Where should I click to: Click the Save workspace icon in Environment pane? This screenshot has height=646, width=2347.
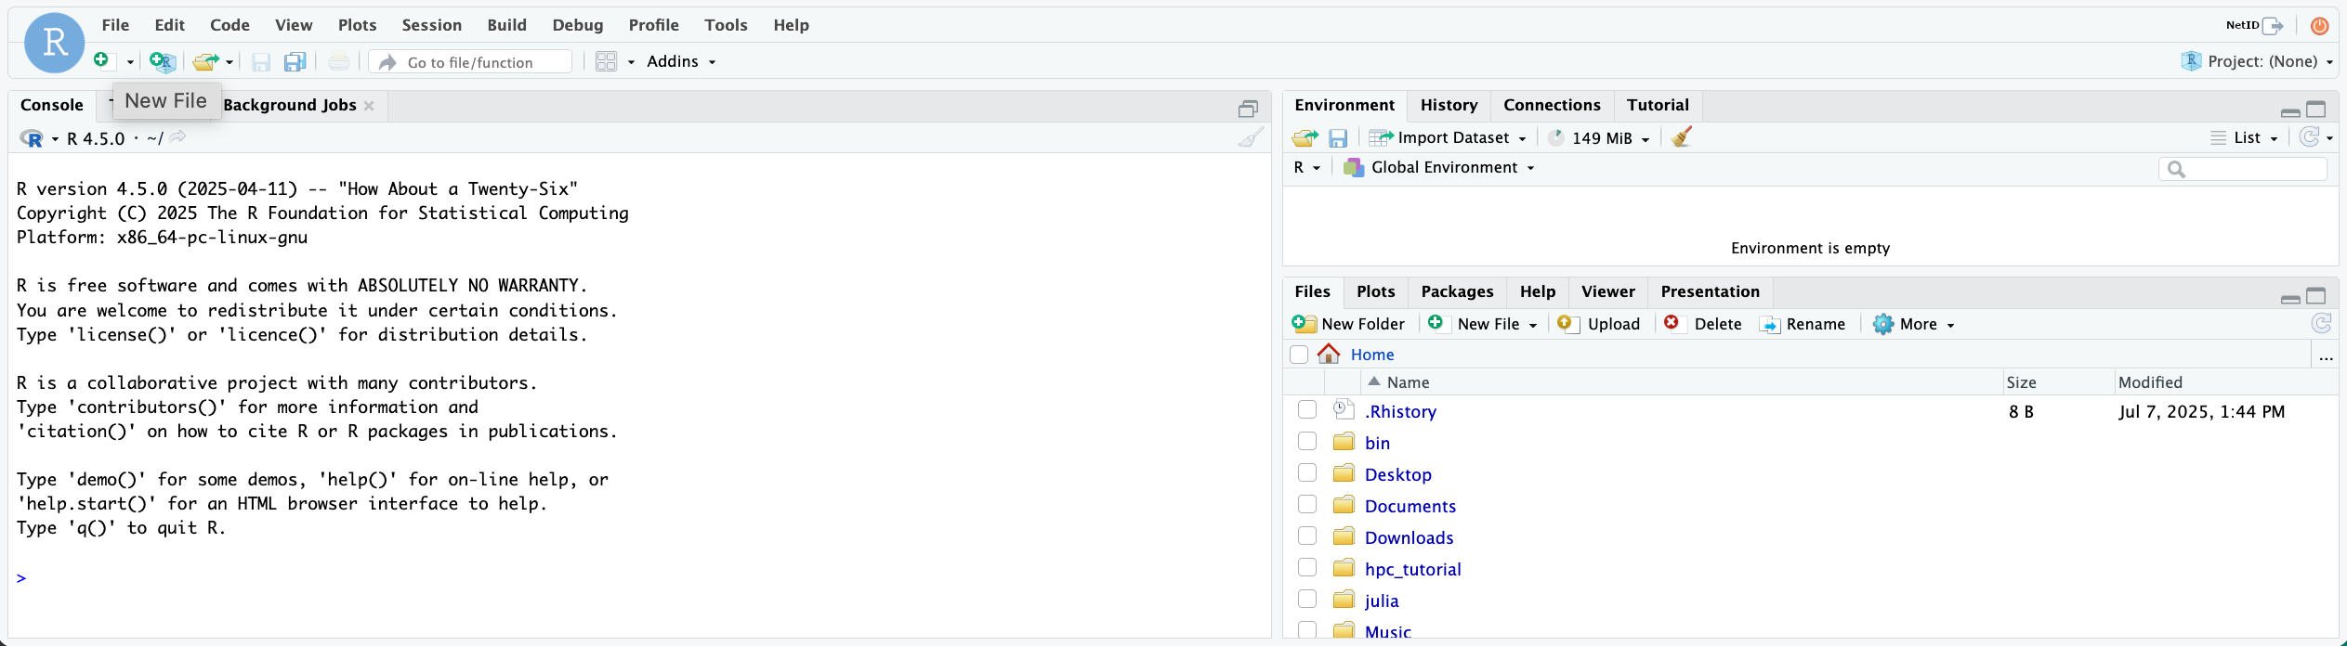tap(1338, 138)
